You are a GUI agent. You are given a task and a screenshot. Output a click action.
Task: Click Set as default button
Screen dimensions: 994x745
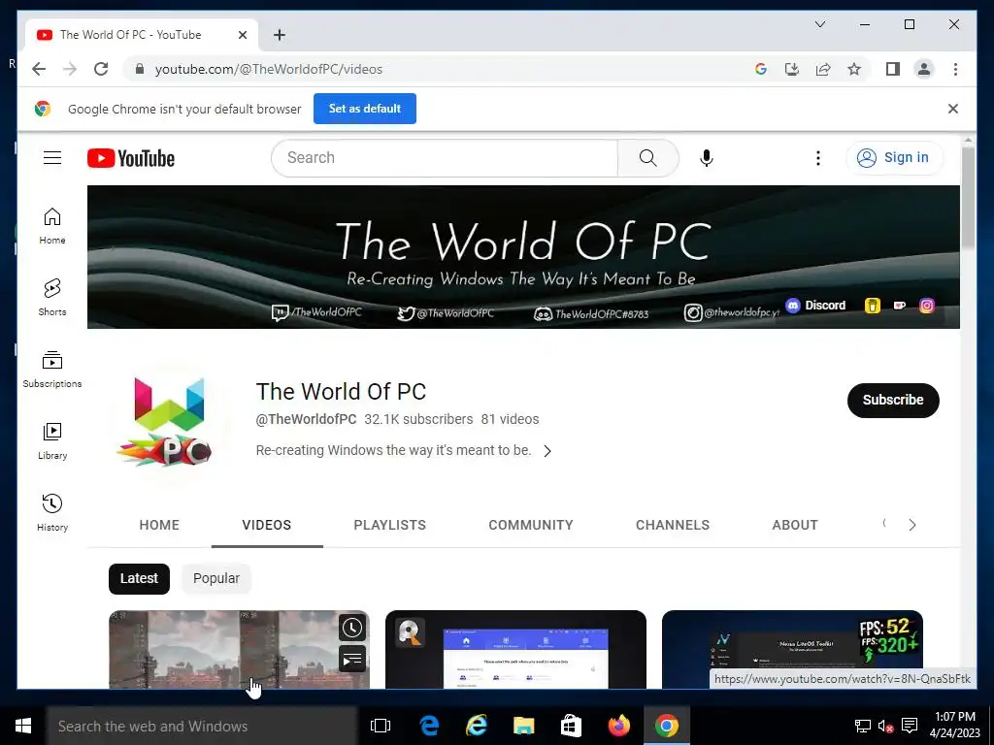click(x=365, y=109)
